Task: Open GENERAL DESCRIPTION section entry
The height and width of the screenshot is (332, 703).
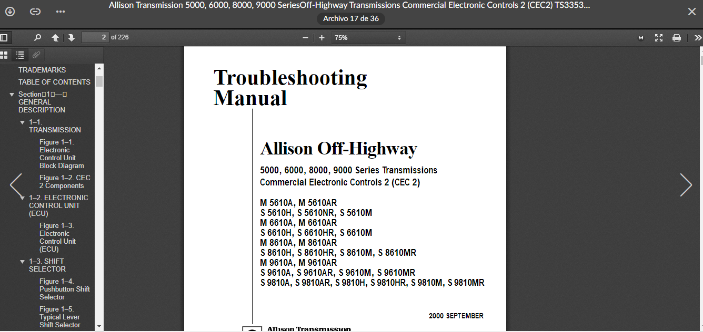Action: pos(43,102)
